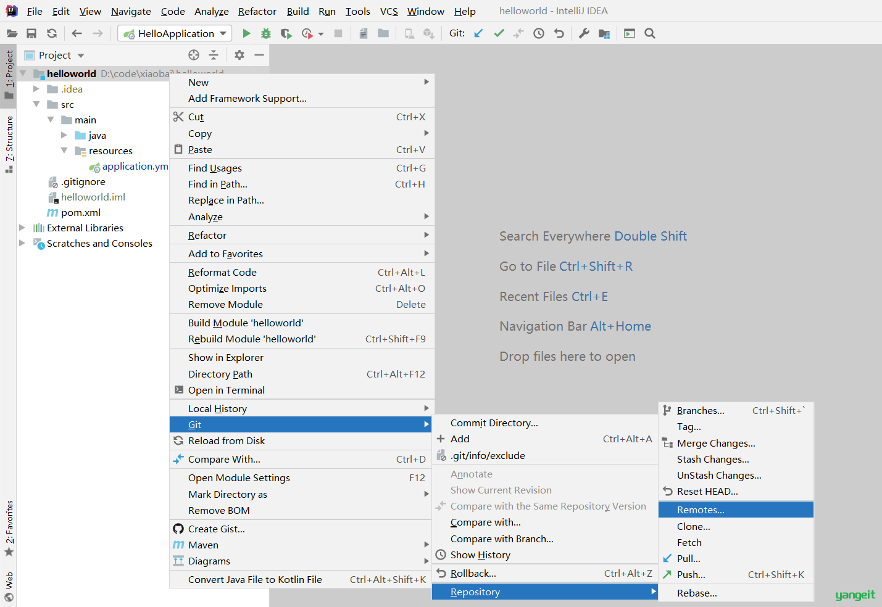Open Git Show History clock icon

(539, 33)
